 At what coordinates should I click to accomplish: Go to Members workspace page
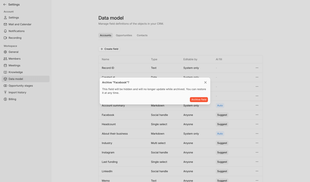(14, 59)
